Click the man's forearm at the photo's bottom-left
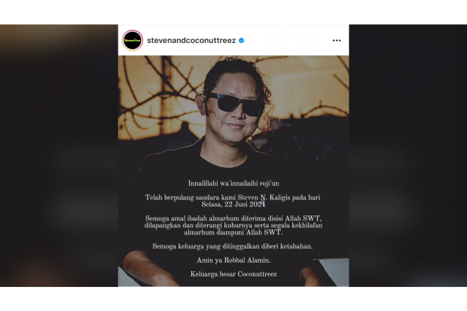 coord(148,268)
